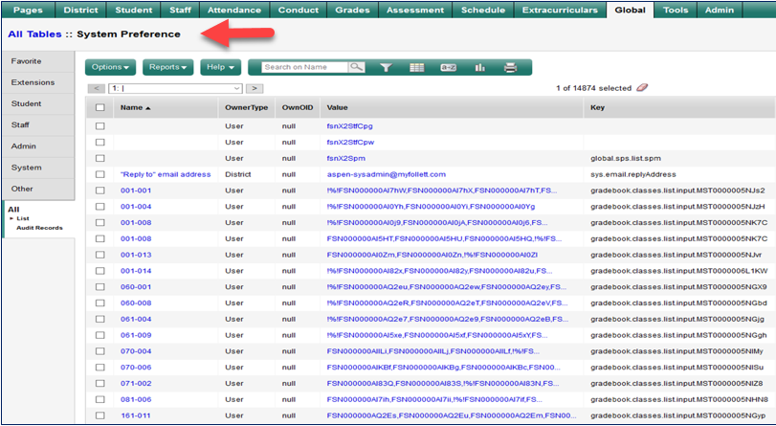Open the Attendance tab
Screen dimensions: 776x426
point(234,10)
